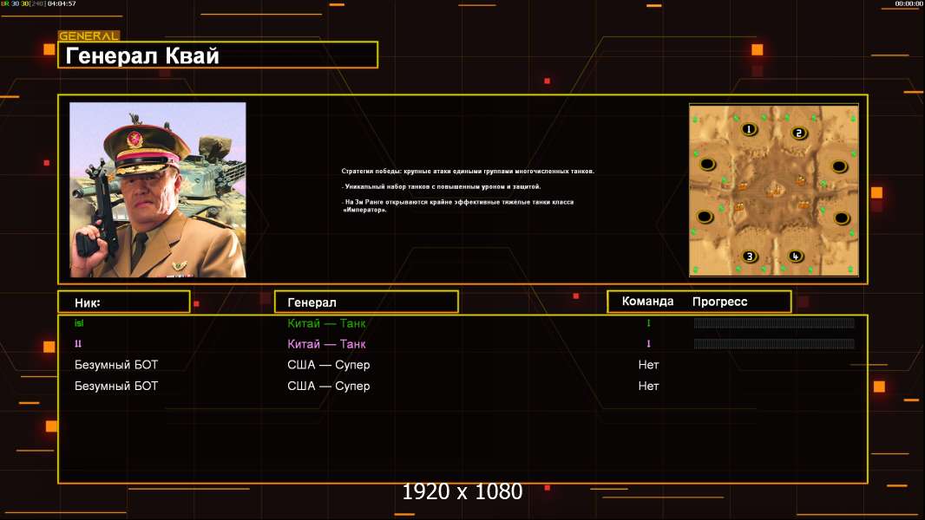Click the 04:04:57 clock readout
Viewport: 925px width, 520px height.
point(62,3)
